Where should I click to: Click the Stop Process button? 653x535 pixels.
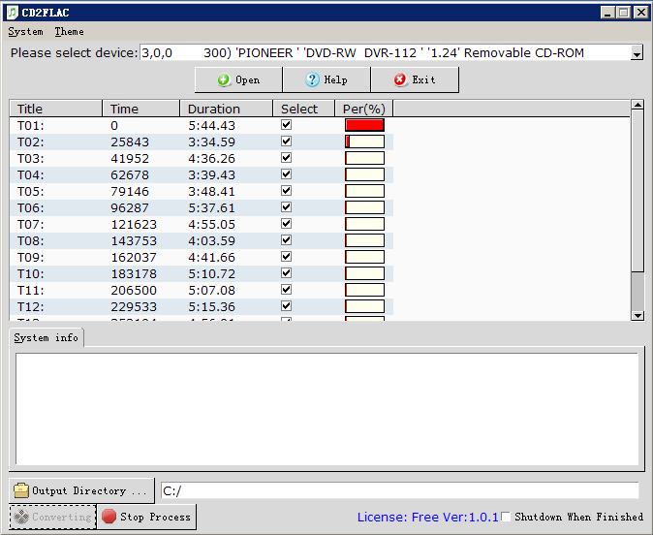[146, 517]
